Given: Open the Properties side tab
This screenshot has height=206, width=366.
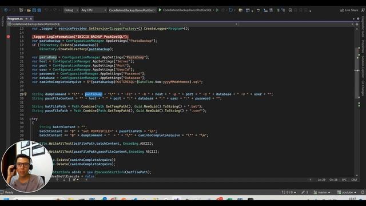Looking at the screenshot, I should [363, 46].
